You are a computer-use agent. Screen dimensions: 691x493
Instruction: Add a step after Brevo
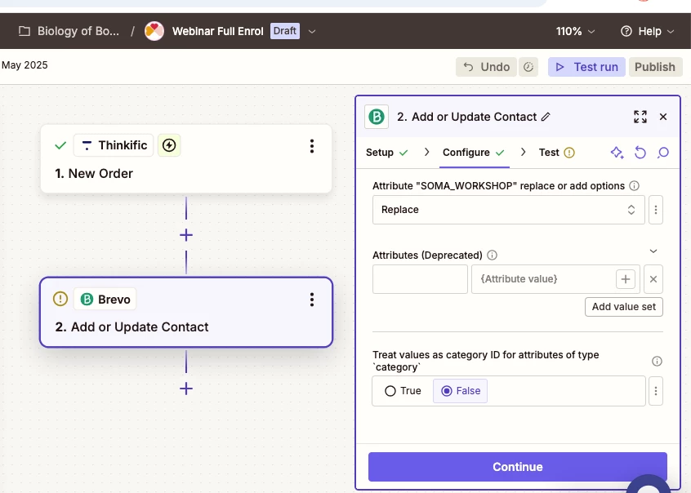click(x=186, y=389)
